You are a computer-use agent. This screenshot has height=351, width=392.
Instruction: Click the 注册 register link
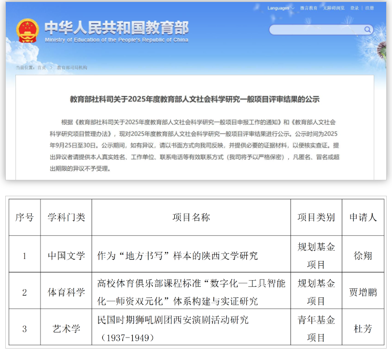tap(369, 8)
